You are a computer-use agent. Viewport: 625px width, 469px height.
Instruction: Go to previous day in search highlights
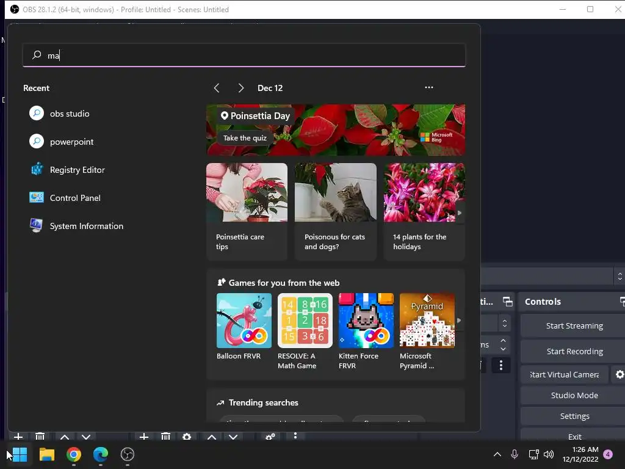click(217, 88)
